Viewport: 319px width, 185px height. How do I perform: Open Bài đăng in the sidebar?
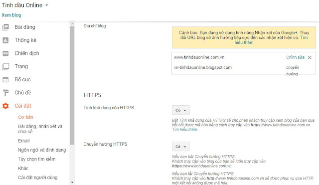point(25,27)
